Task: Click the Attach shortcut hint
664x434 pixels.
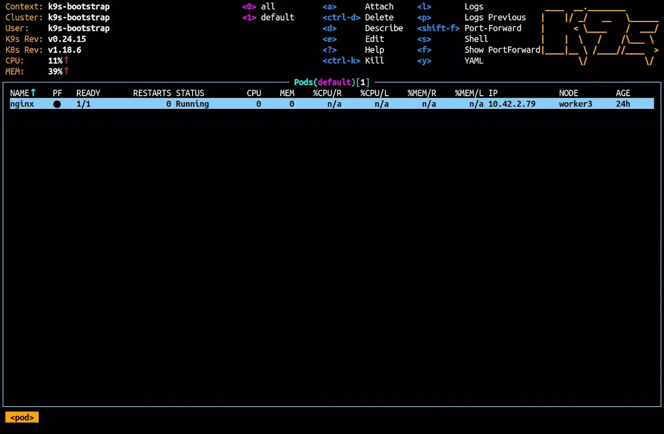Action: click(x=379, y=7)
